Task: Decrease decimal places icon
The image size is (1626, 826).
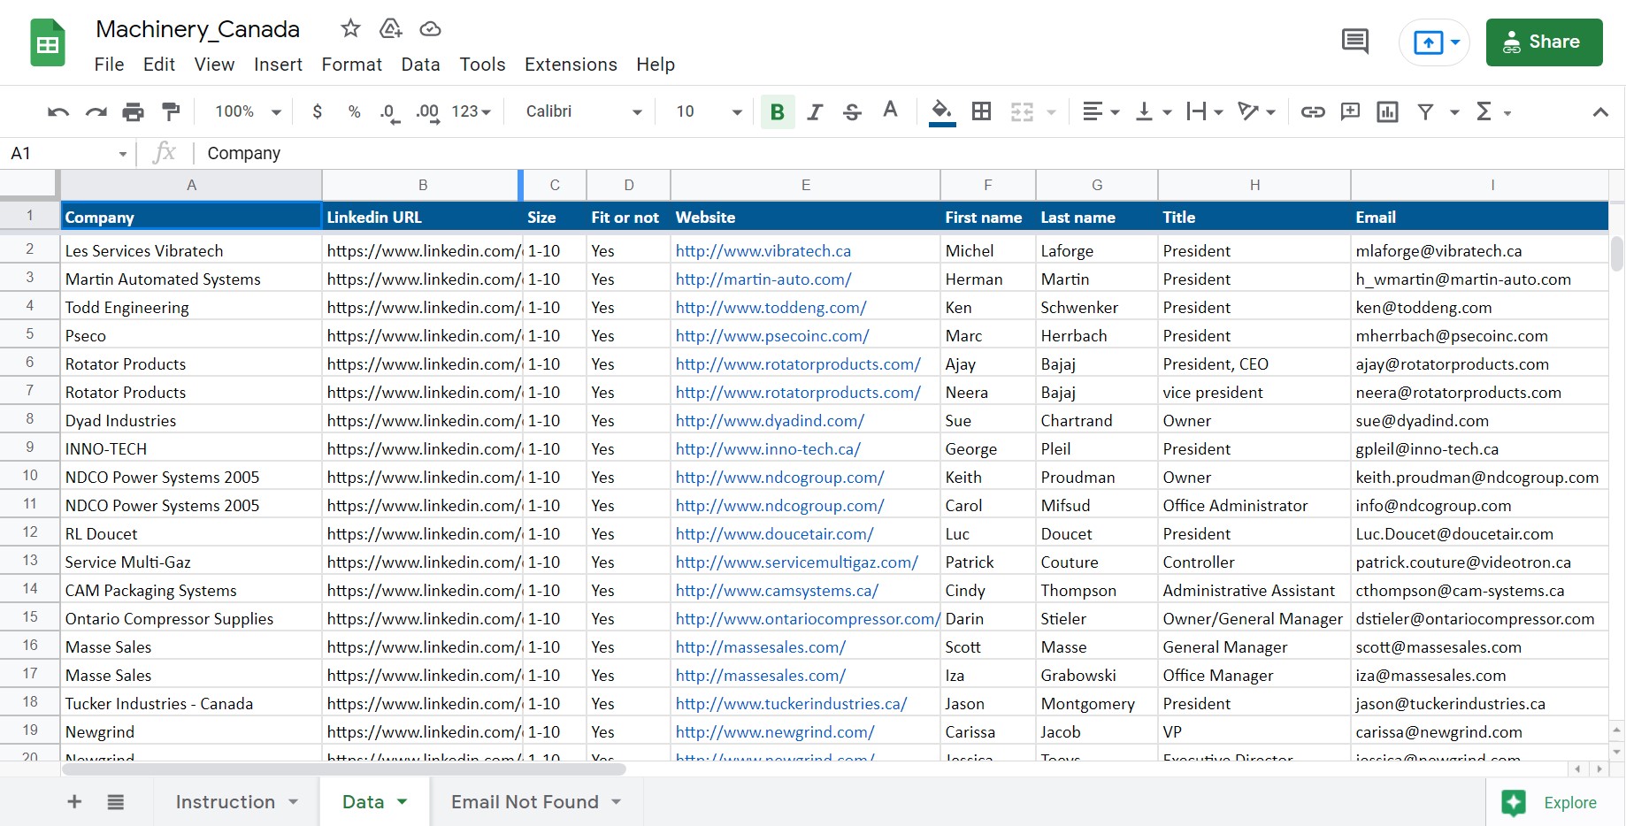Action: [390, 112]
